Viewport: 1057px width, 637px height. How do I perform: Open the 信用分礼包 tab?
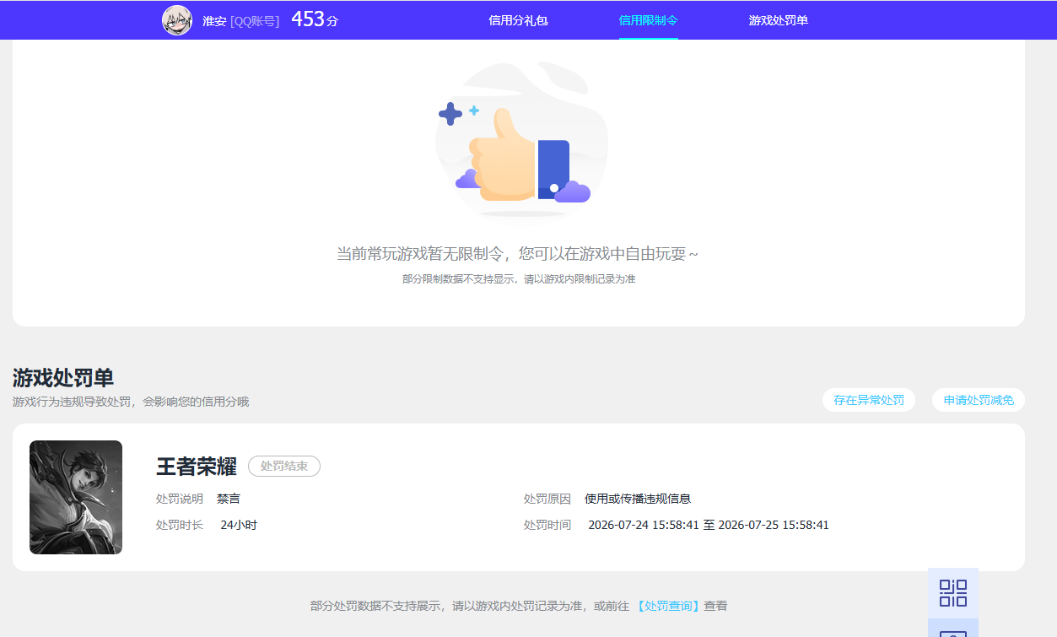(x=518, y=20)
